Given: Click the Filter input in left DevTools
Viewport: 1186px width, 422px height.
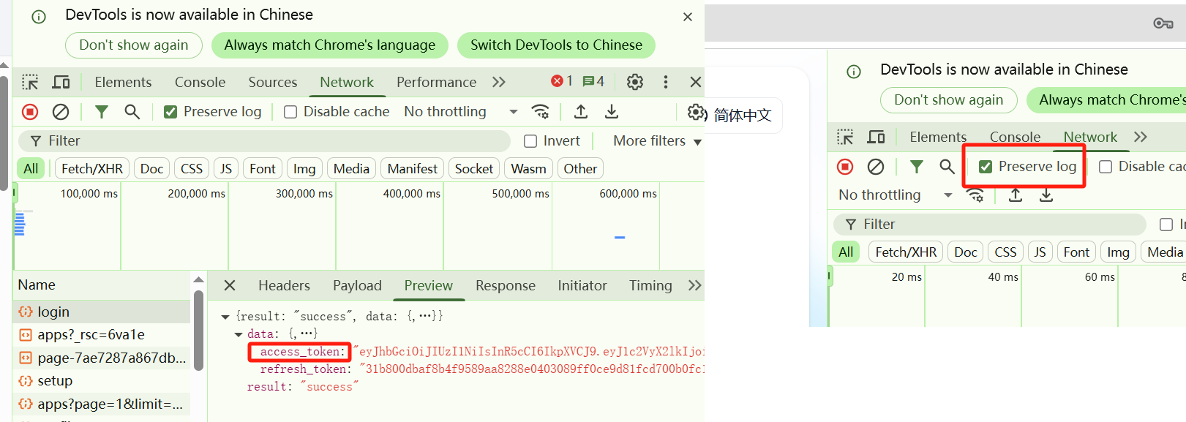Looking at the screenshot, I should [x=265, y=141].
